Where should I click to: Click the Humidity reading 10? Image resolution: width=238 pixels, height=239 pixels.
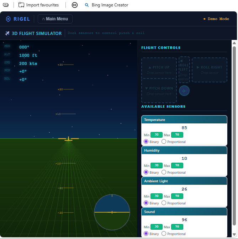tap(184, 158)
